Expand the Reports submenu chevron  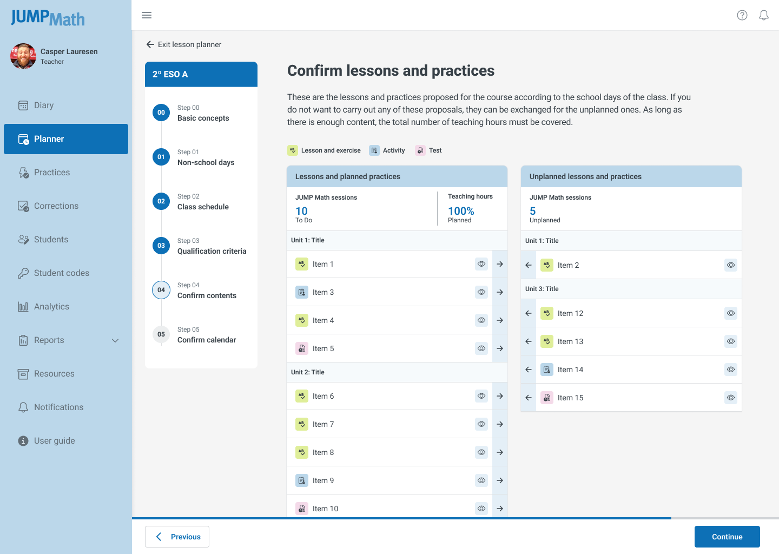click(115, 340)
